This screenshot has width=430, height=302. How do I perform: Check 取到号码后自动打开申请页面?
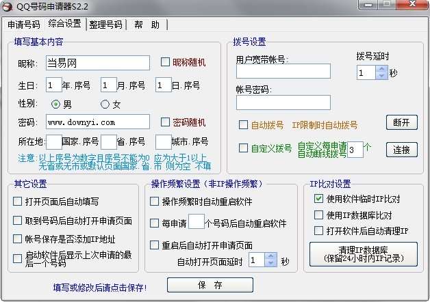tap(18, 221)
